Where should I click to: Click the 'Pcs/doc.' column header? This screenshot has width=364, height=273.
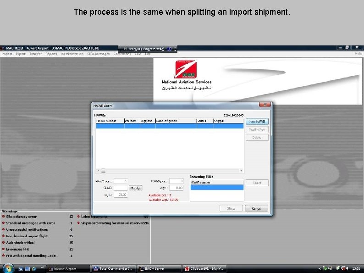[132, 121]
